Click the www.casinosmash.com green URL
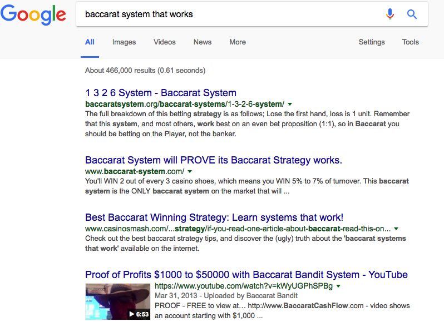The height and width of the screenshot is (327, 444). (238, 229)
